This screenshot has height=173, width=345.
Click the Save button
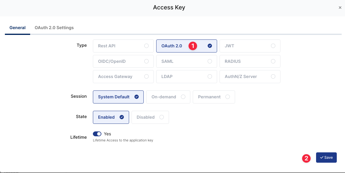[326, 158]
